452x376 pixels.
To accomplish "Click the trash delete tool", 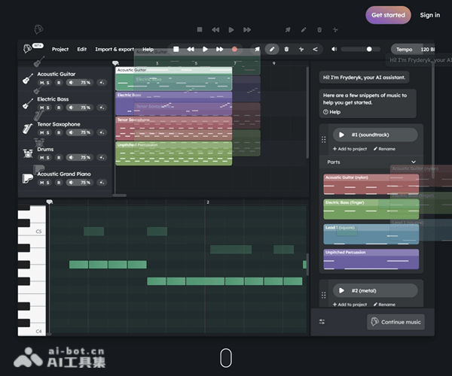I will (x=286, y=49).
